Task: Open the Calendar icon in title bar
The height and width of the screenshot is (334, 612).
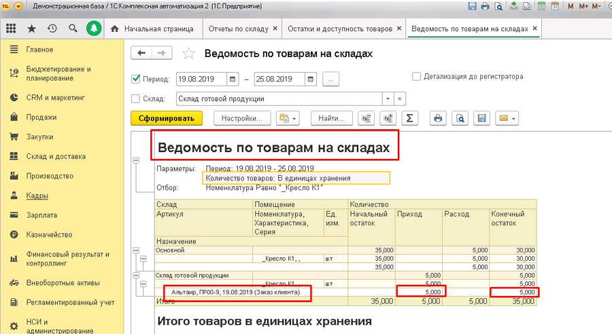Action: (555, 6)
